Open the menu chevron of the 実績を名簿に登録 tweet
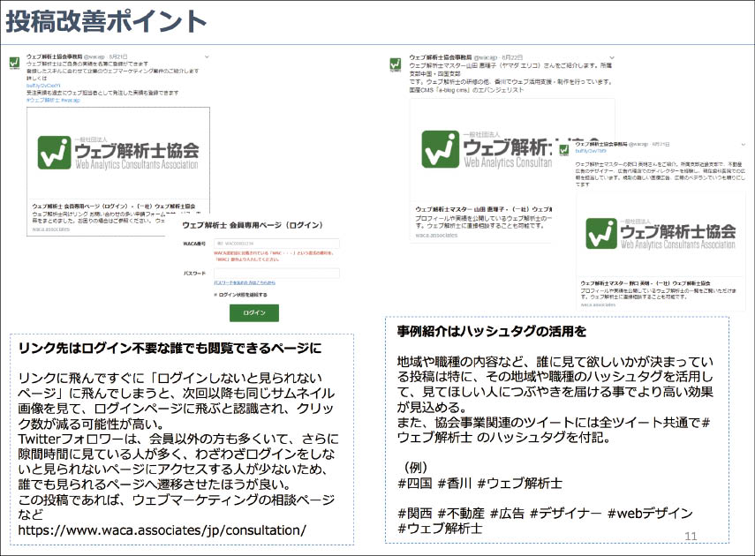755x556 pixels. 207,56
